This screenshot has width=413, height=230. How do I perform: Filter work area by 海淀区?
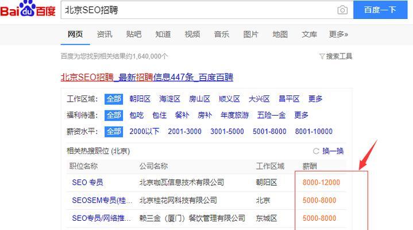pos(169,99)
